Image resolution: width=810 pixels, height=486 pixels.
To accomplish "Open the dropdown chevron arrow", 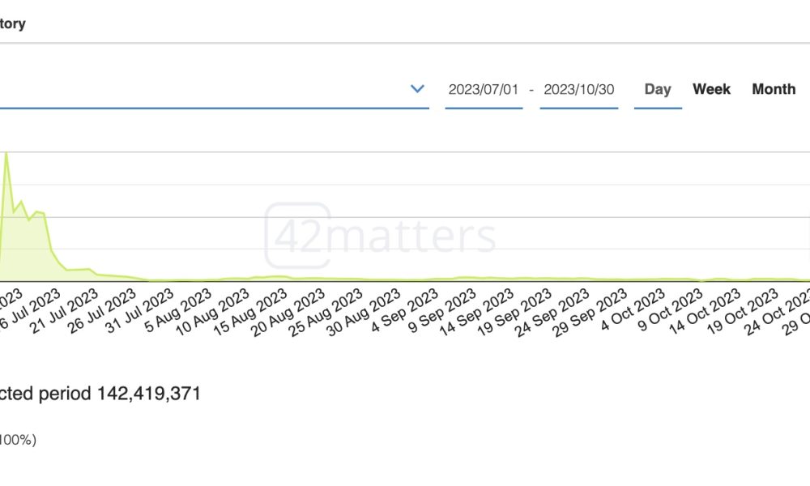I will (x=417, y=89).
